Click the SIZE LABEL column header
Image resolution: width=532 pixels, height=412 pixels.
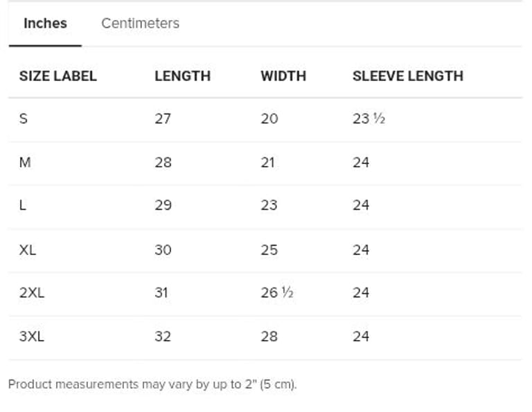pos(57,76)
